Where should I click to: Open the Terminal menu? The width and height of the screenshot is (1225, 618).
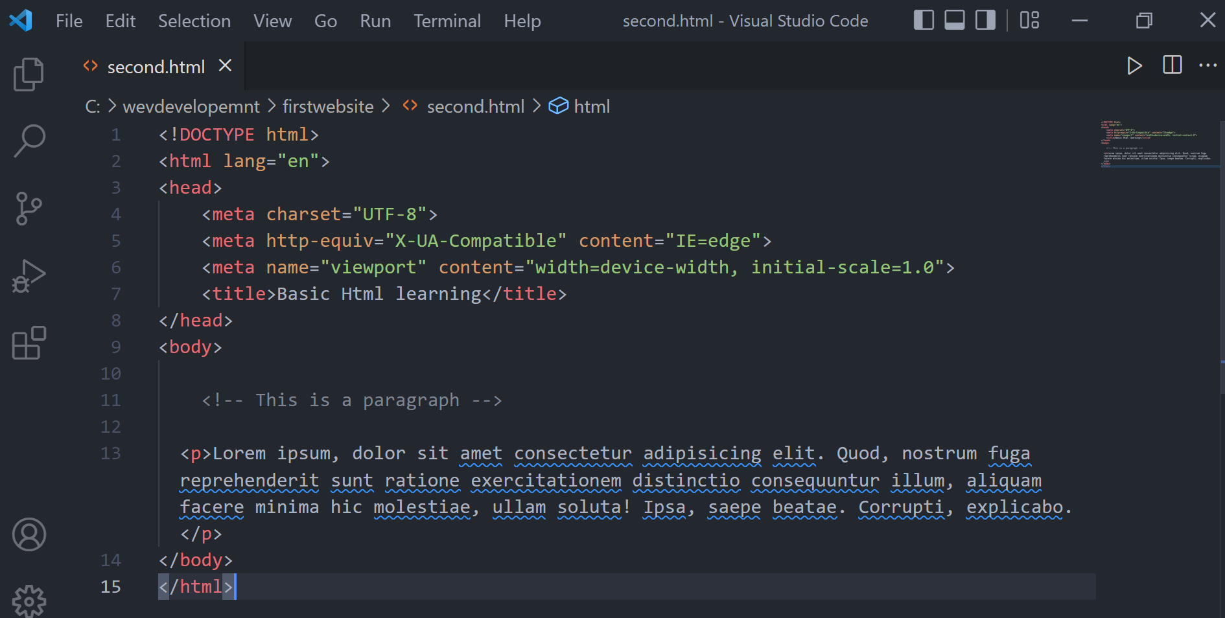(x=447, y=21)
